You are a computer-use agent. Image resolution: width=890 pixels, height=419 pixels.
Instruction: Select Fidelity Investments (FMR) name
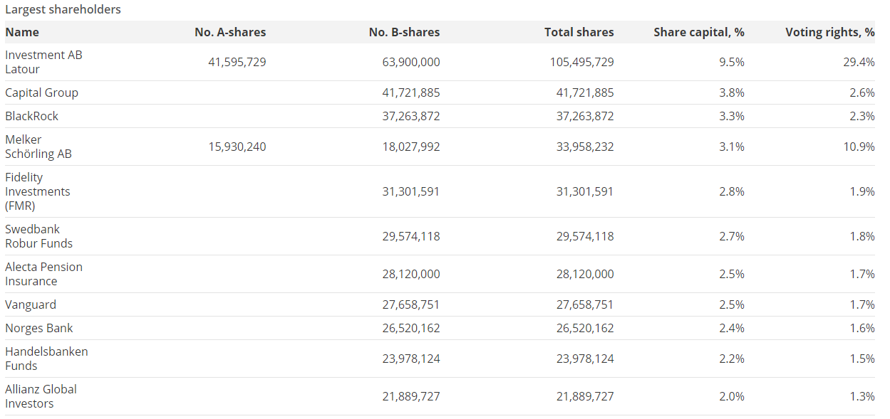(x=38, y=191)
